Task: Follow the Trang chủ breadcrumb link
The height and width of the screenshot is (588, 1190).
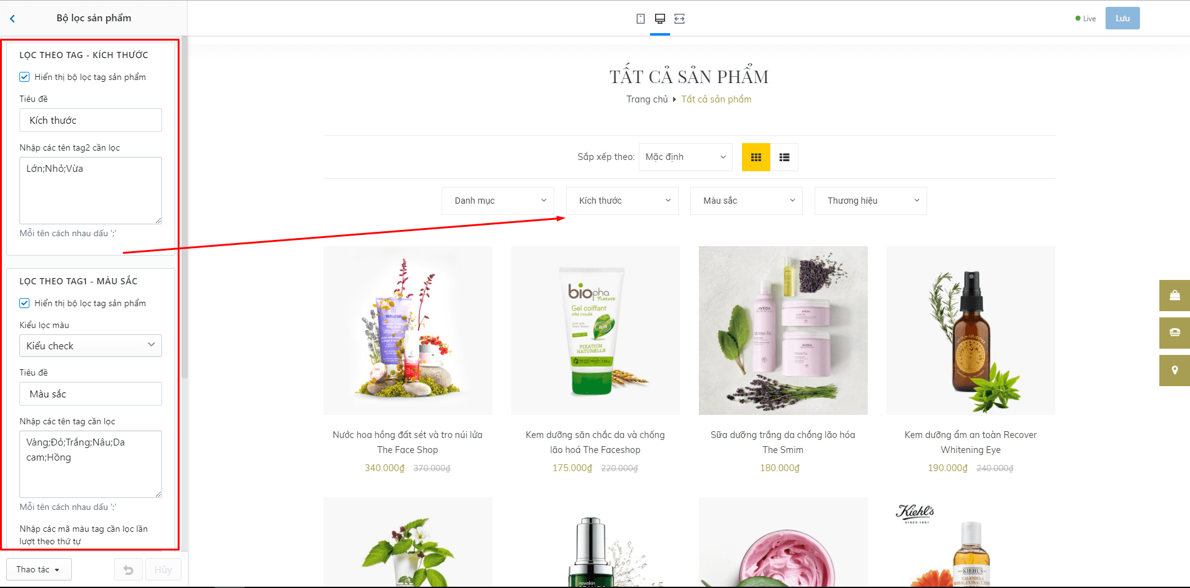Action: click(647, 99)
